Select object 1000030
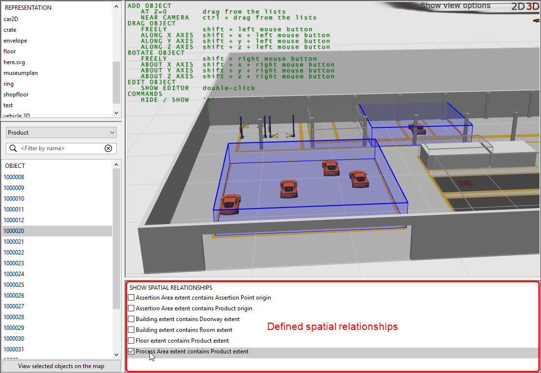Viewport: 541px width, 373px height. (57, 339)
